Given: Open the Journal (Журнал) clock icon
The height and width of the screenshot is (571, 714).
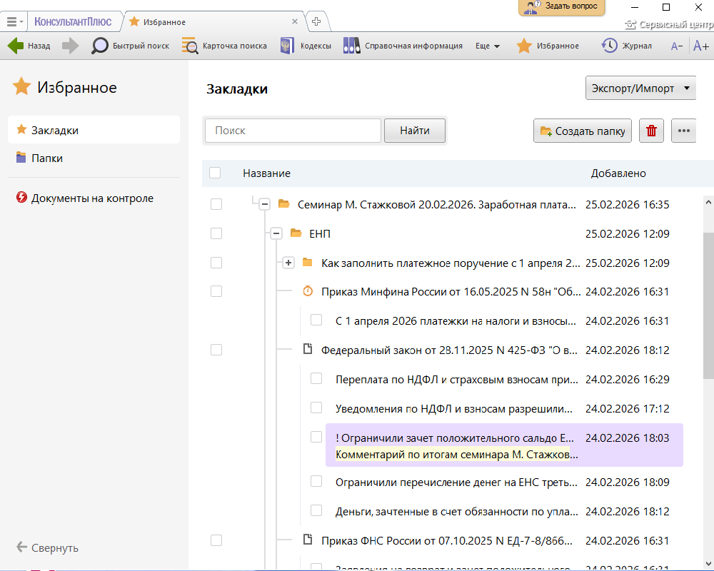Looking at the screenshot, I should [609, 46].
